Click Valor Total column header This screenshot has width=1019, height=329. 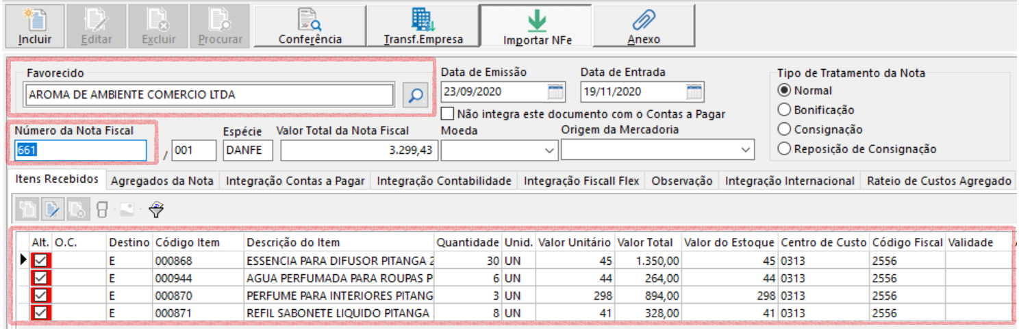(648, 242)
